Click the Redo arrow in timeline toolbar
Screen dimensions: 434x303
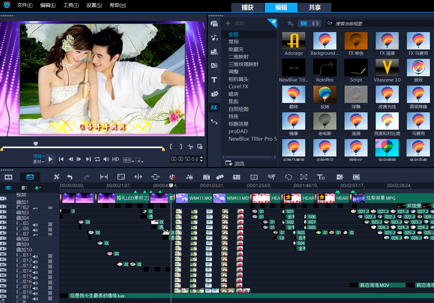point(87,177)
